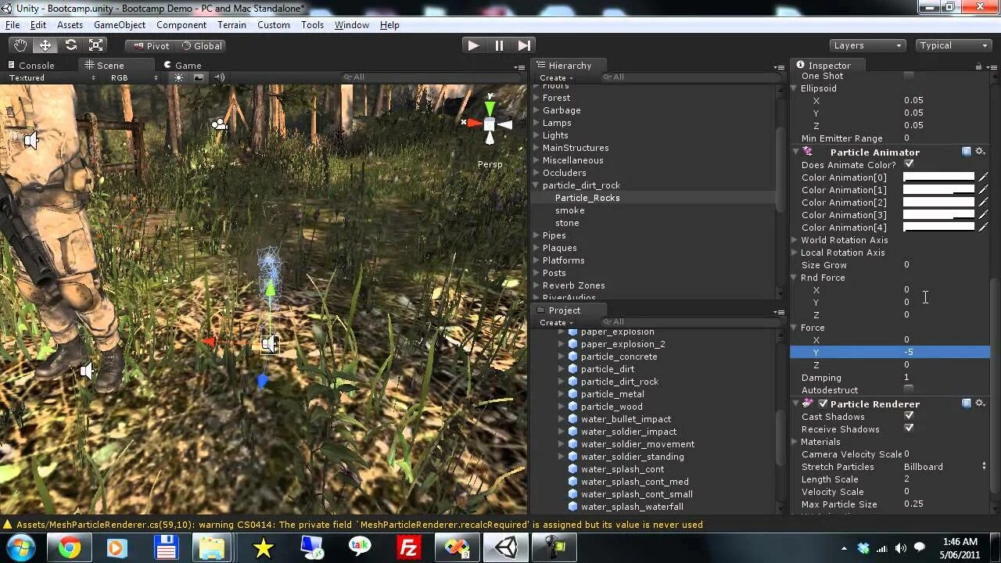Open Hierarchy panel options menu

click(x=779, y=67)
